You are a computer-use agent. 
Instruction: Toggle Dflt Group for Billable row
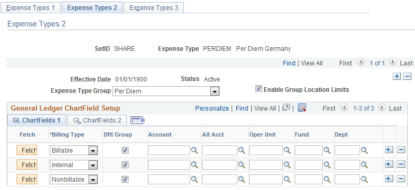(x=125, y=151)
